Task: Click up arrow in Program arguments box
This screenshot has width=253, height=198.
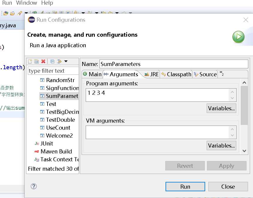Action: tap(232, 92)
